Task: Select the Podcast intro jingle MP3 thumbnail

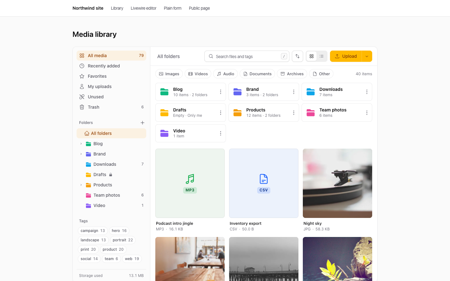Action: (190, 183)
